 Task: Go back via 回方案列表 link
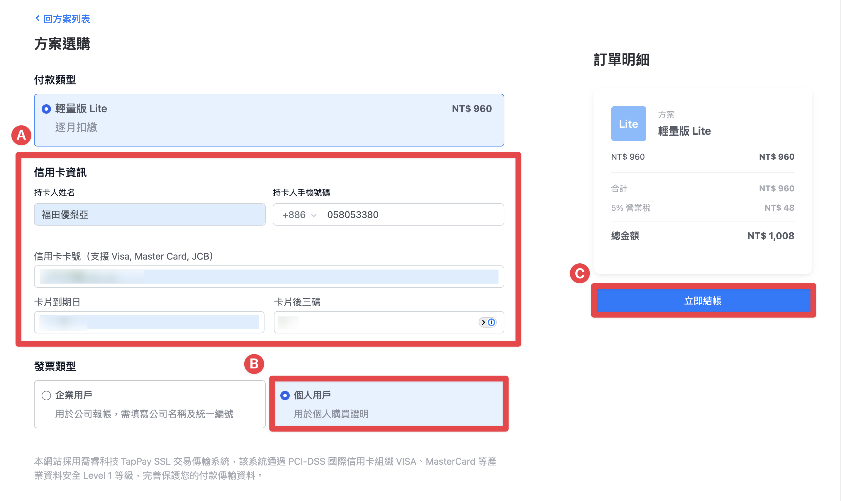pyautogui.click(x=67, y=18)
